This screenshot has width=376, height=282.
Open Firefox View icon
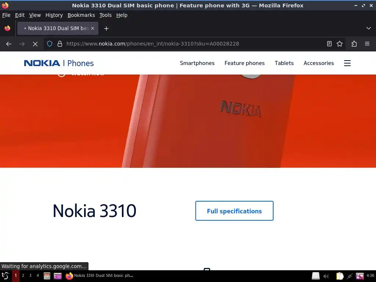click(7, 28)
